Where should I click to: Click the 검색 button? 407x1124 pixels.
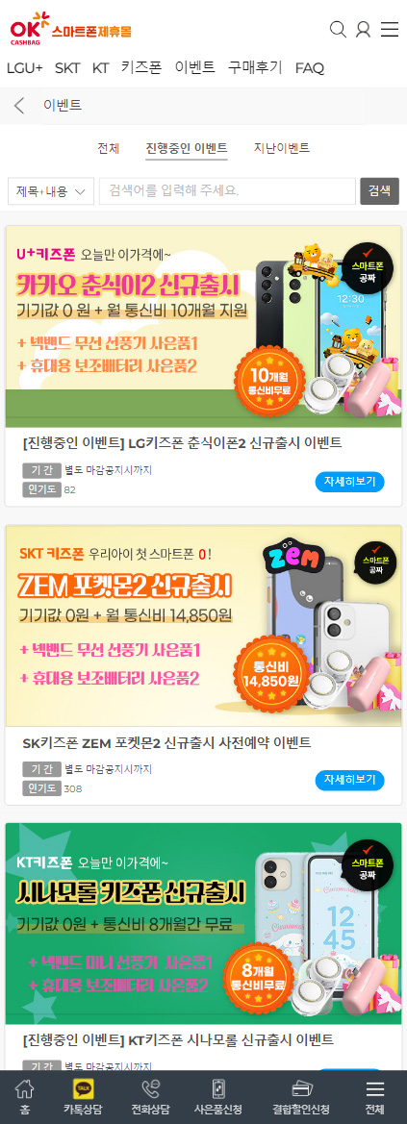pos(379,190)
